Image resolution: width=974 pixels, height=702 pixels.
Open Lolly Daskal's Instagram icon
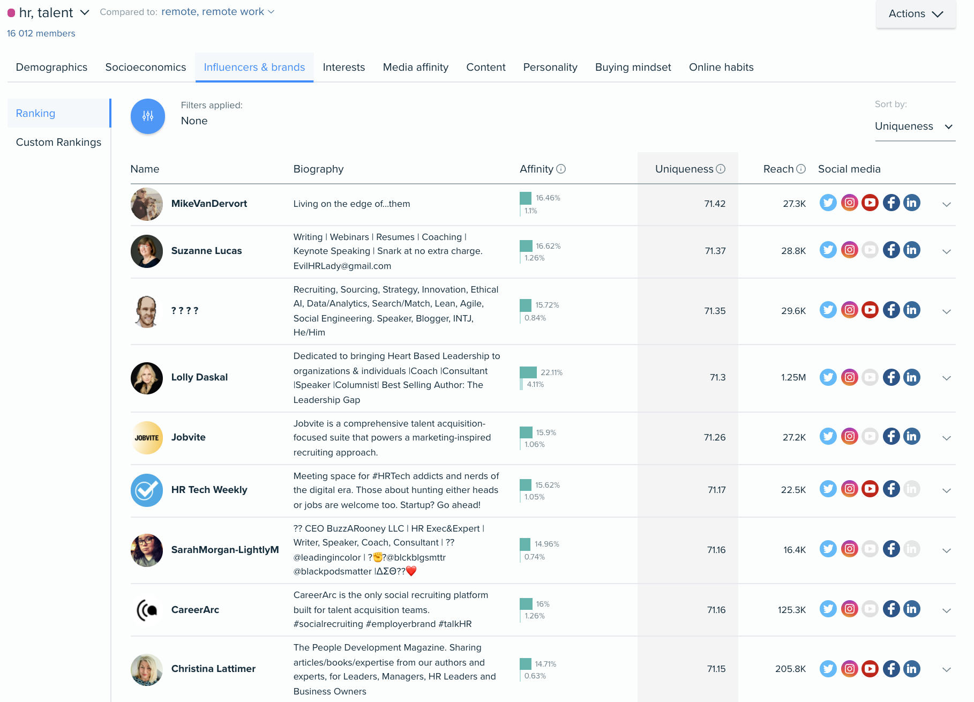point(849,378)
